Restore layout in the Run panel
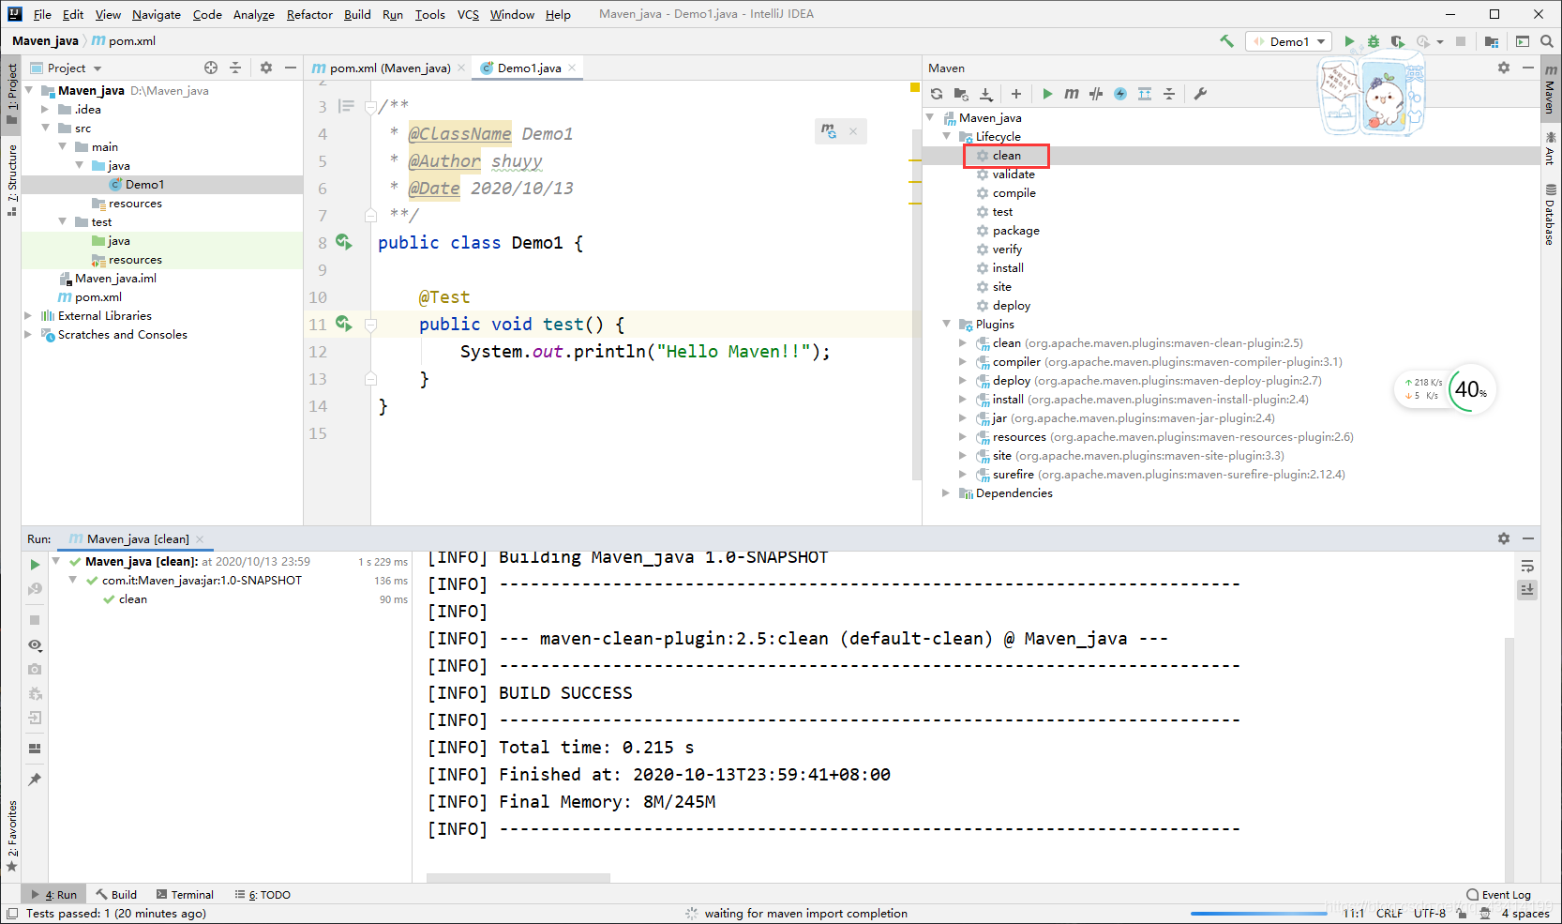 tap(35, 749)
